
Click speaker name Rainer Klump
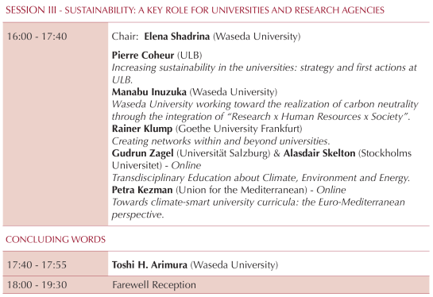pos(142,129)
